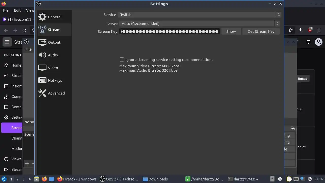Launch the Firefox quick-launch icon in the taskbar

coord(44,179)
